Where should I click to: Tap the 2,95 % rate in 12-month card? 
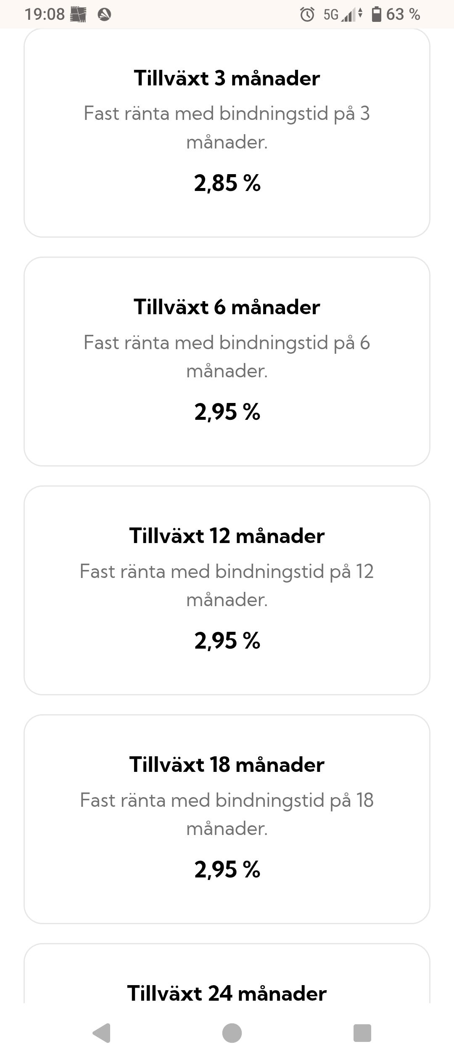[x=227, y=641]
